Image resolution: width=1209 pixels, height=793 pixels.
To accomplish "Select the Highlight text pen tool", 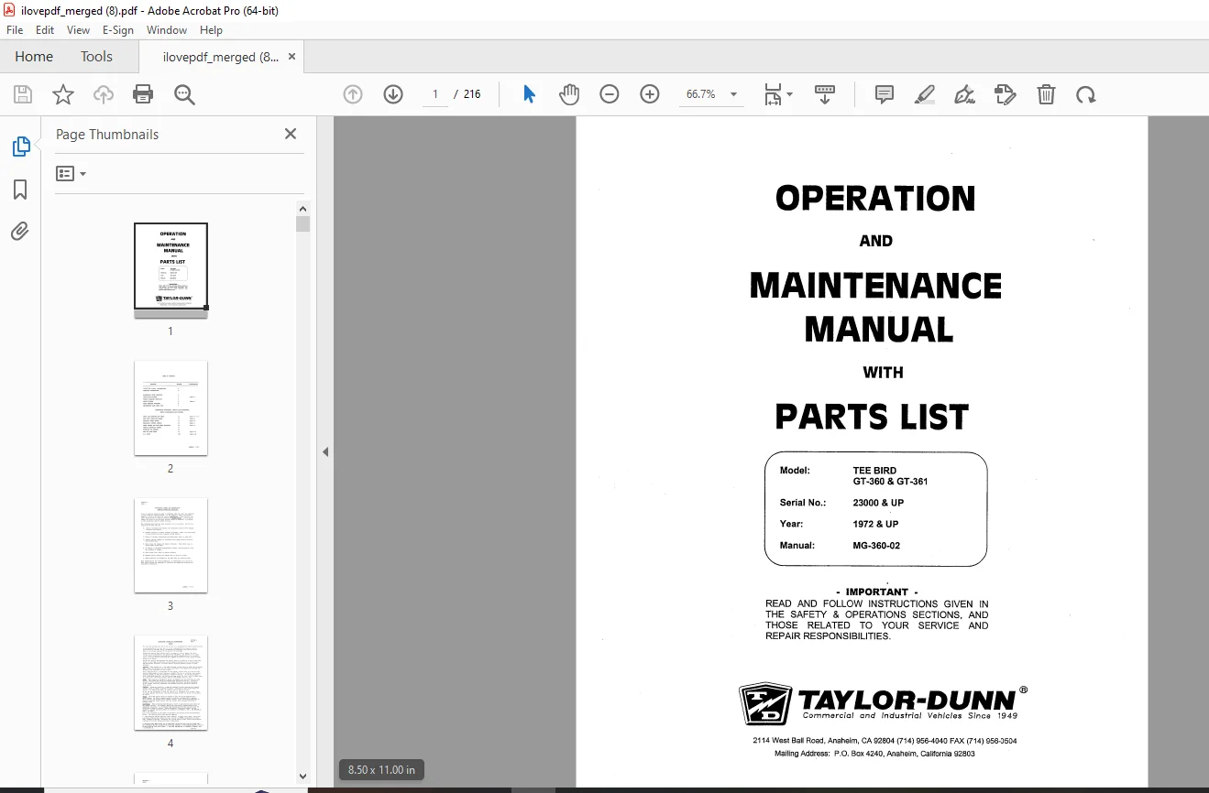I will tap(925, 94).
